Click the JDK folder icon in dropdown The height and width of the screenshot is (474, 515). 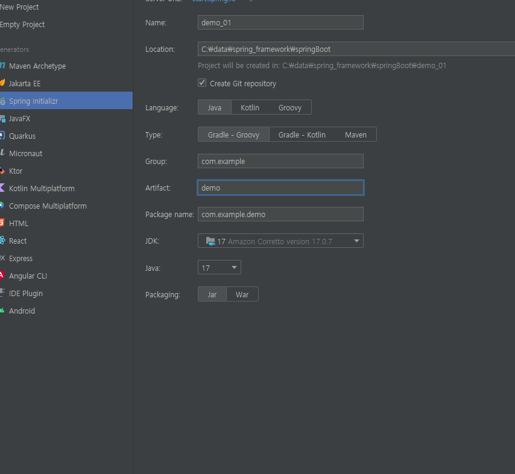(x=210, y=241)
